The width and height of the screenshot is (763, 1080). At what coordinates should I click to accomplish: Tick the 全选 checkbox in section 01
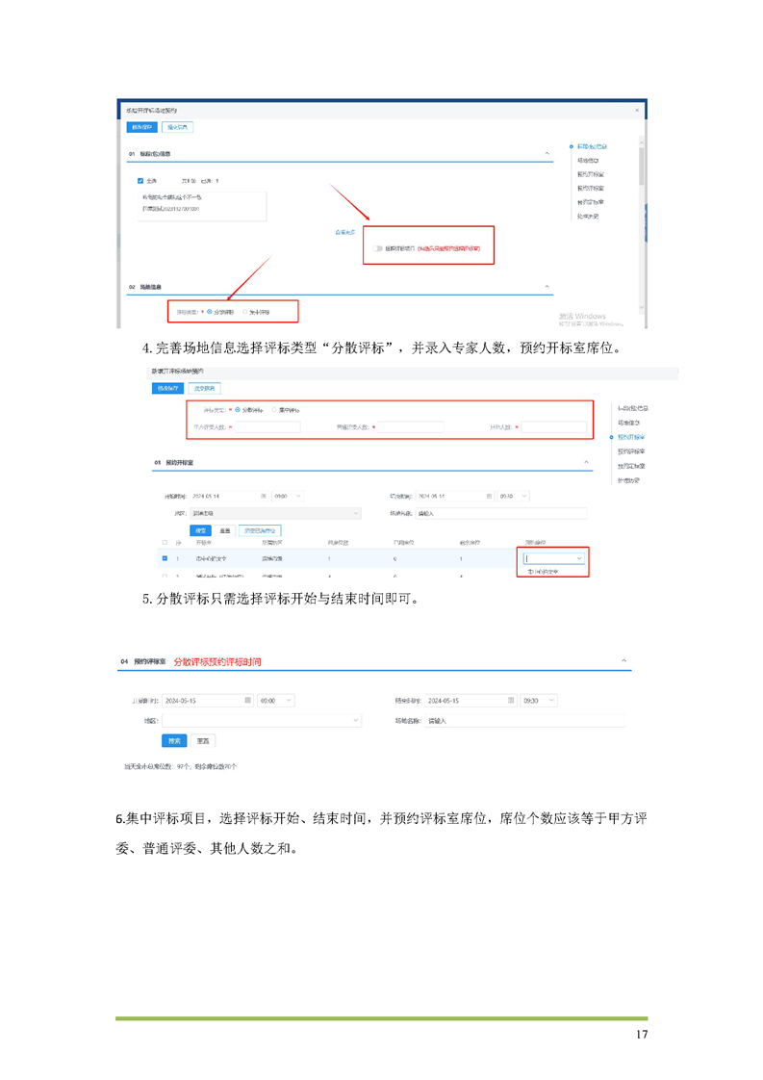pos(140,181)
